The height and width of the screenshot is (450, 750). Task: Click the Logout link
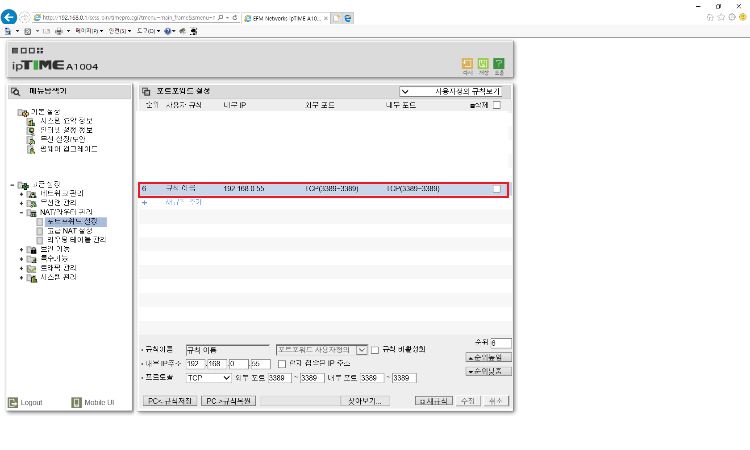[31, 403]
